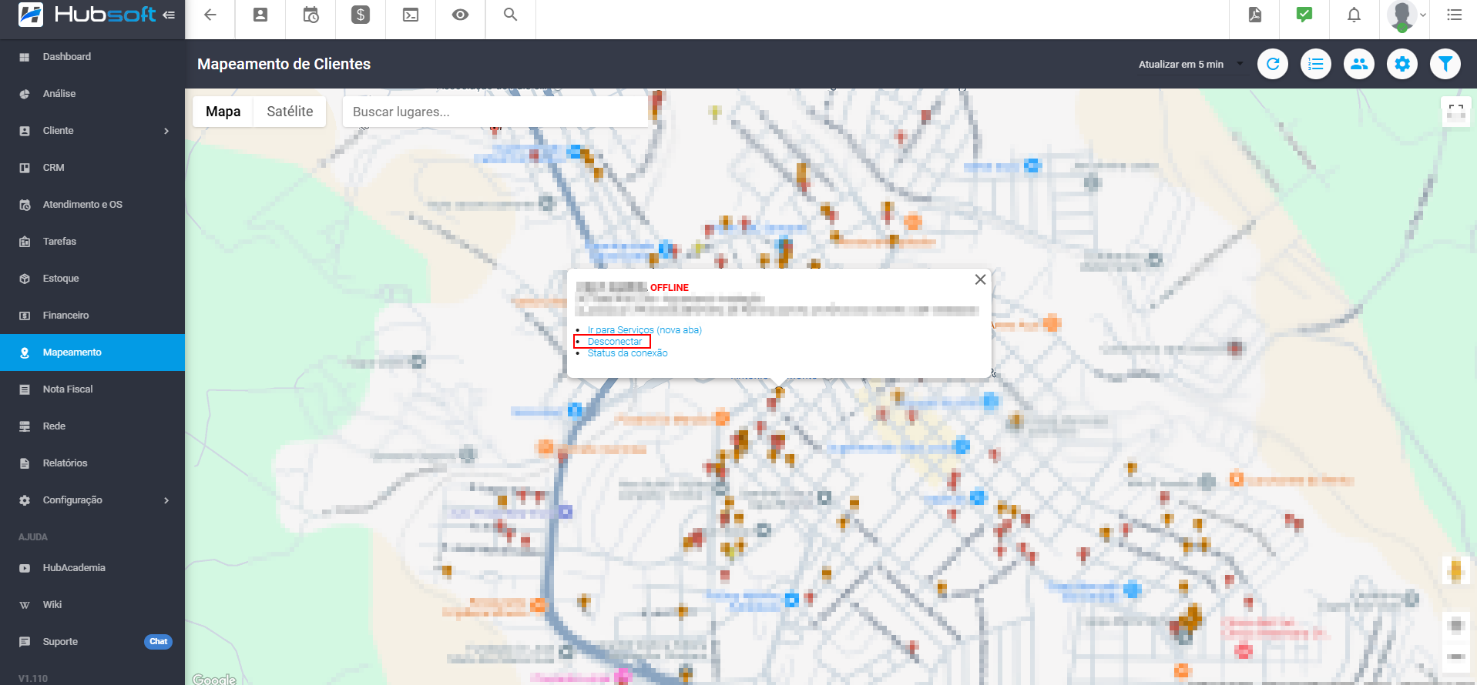This screenshot has height=685, width=1477.
Task: Close the client info popup
Action: click(980, 279)
